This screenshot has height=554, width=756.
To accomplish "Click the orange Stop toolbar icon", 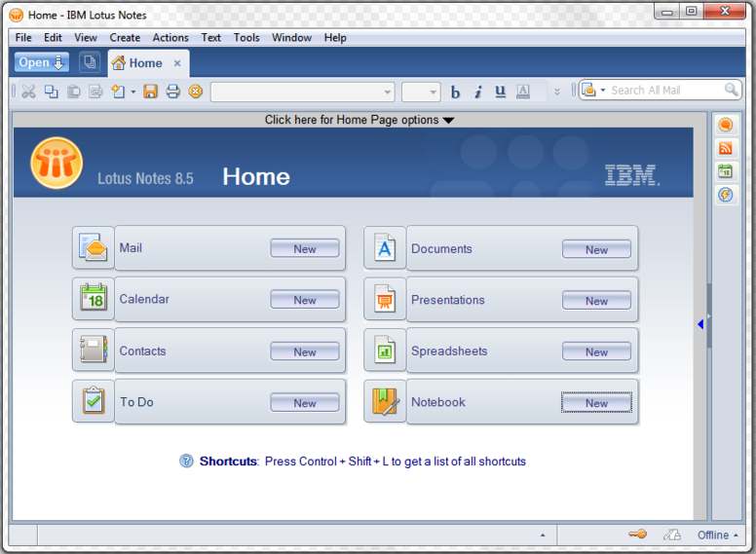I will coord(195,92).
